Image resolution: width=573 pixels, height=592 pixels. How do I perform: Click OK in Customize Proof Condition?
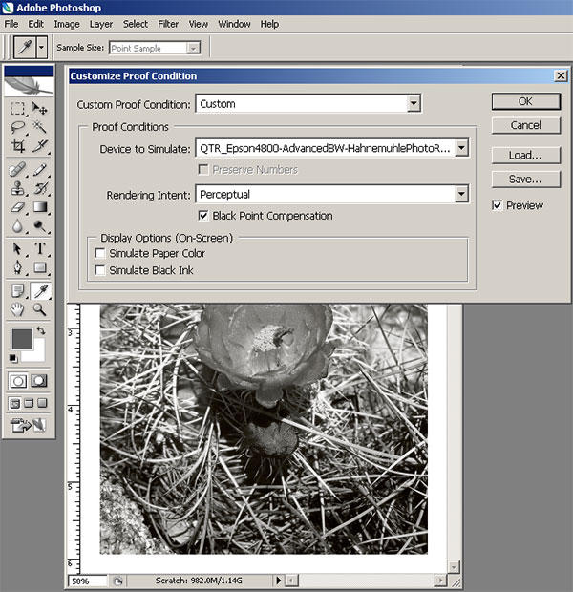(x=526, y=101)
